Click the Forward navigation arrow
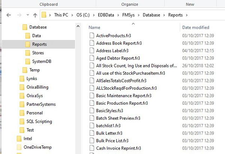225x154 pixels. (19, 15)
